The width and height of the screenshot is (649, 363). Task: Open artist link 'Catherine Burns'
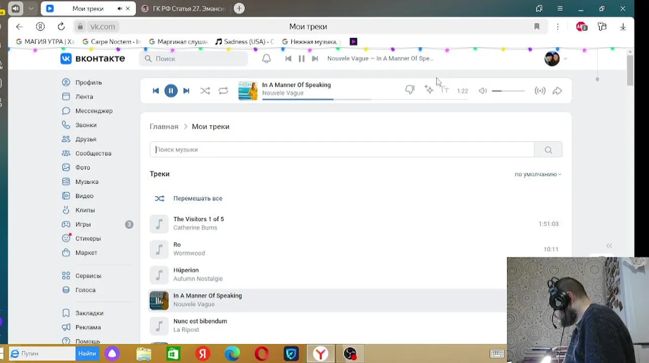[195, 228]
